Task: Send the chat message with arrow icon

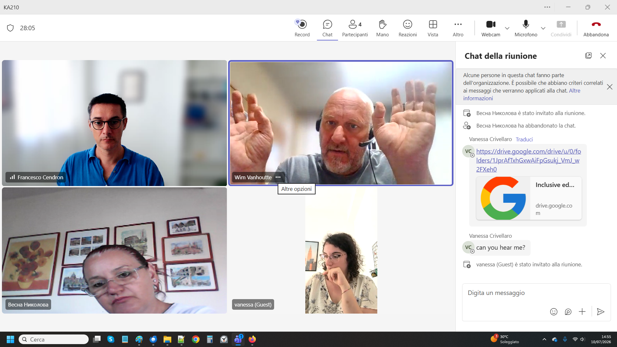Action: click(x=601, y=312)
